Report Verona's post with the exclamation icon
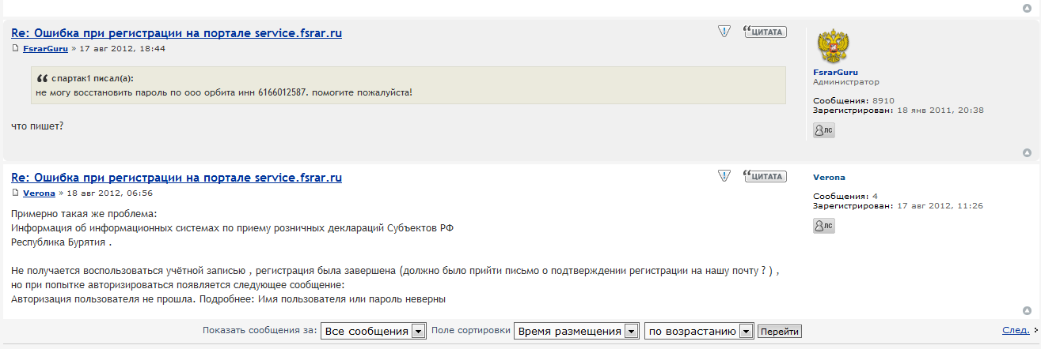Image resolution: width=1041 pixels, height=349 pixels. click(724, 175)
